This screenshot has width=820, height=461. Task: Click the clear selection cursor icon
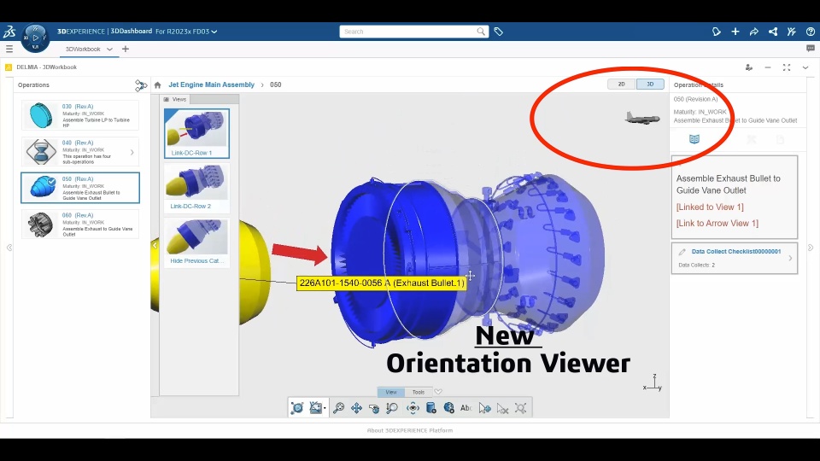[502, 408]
